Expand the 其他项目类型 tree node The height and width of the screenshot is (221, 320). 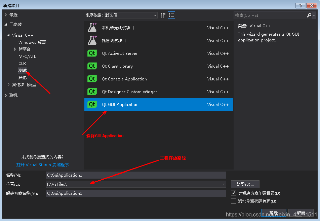pyautogui.click(x=8, y=84)
